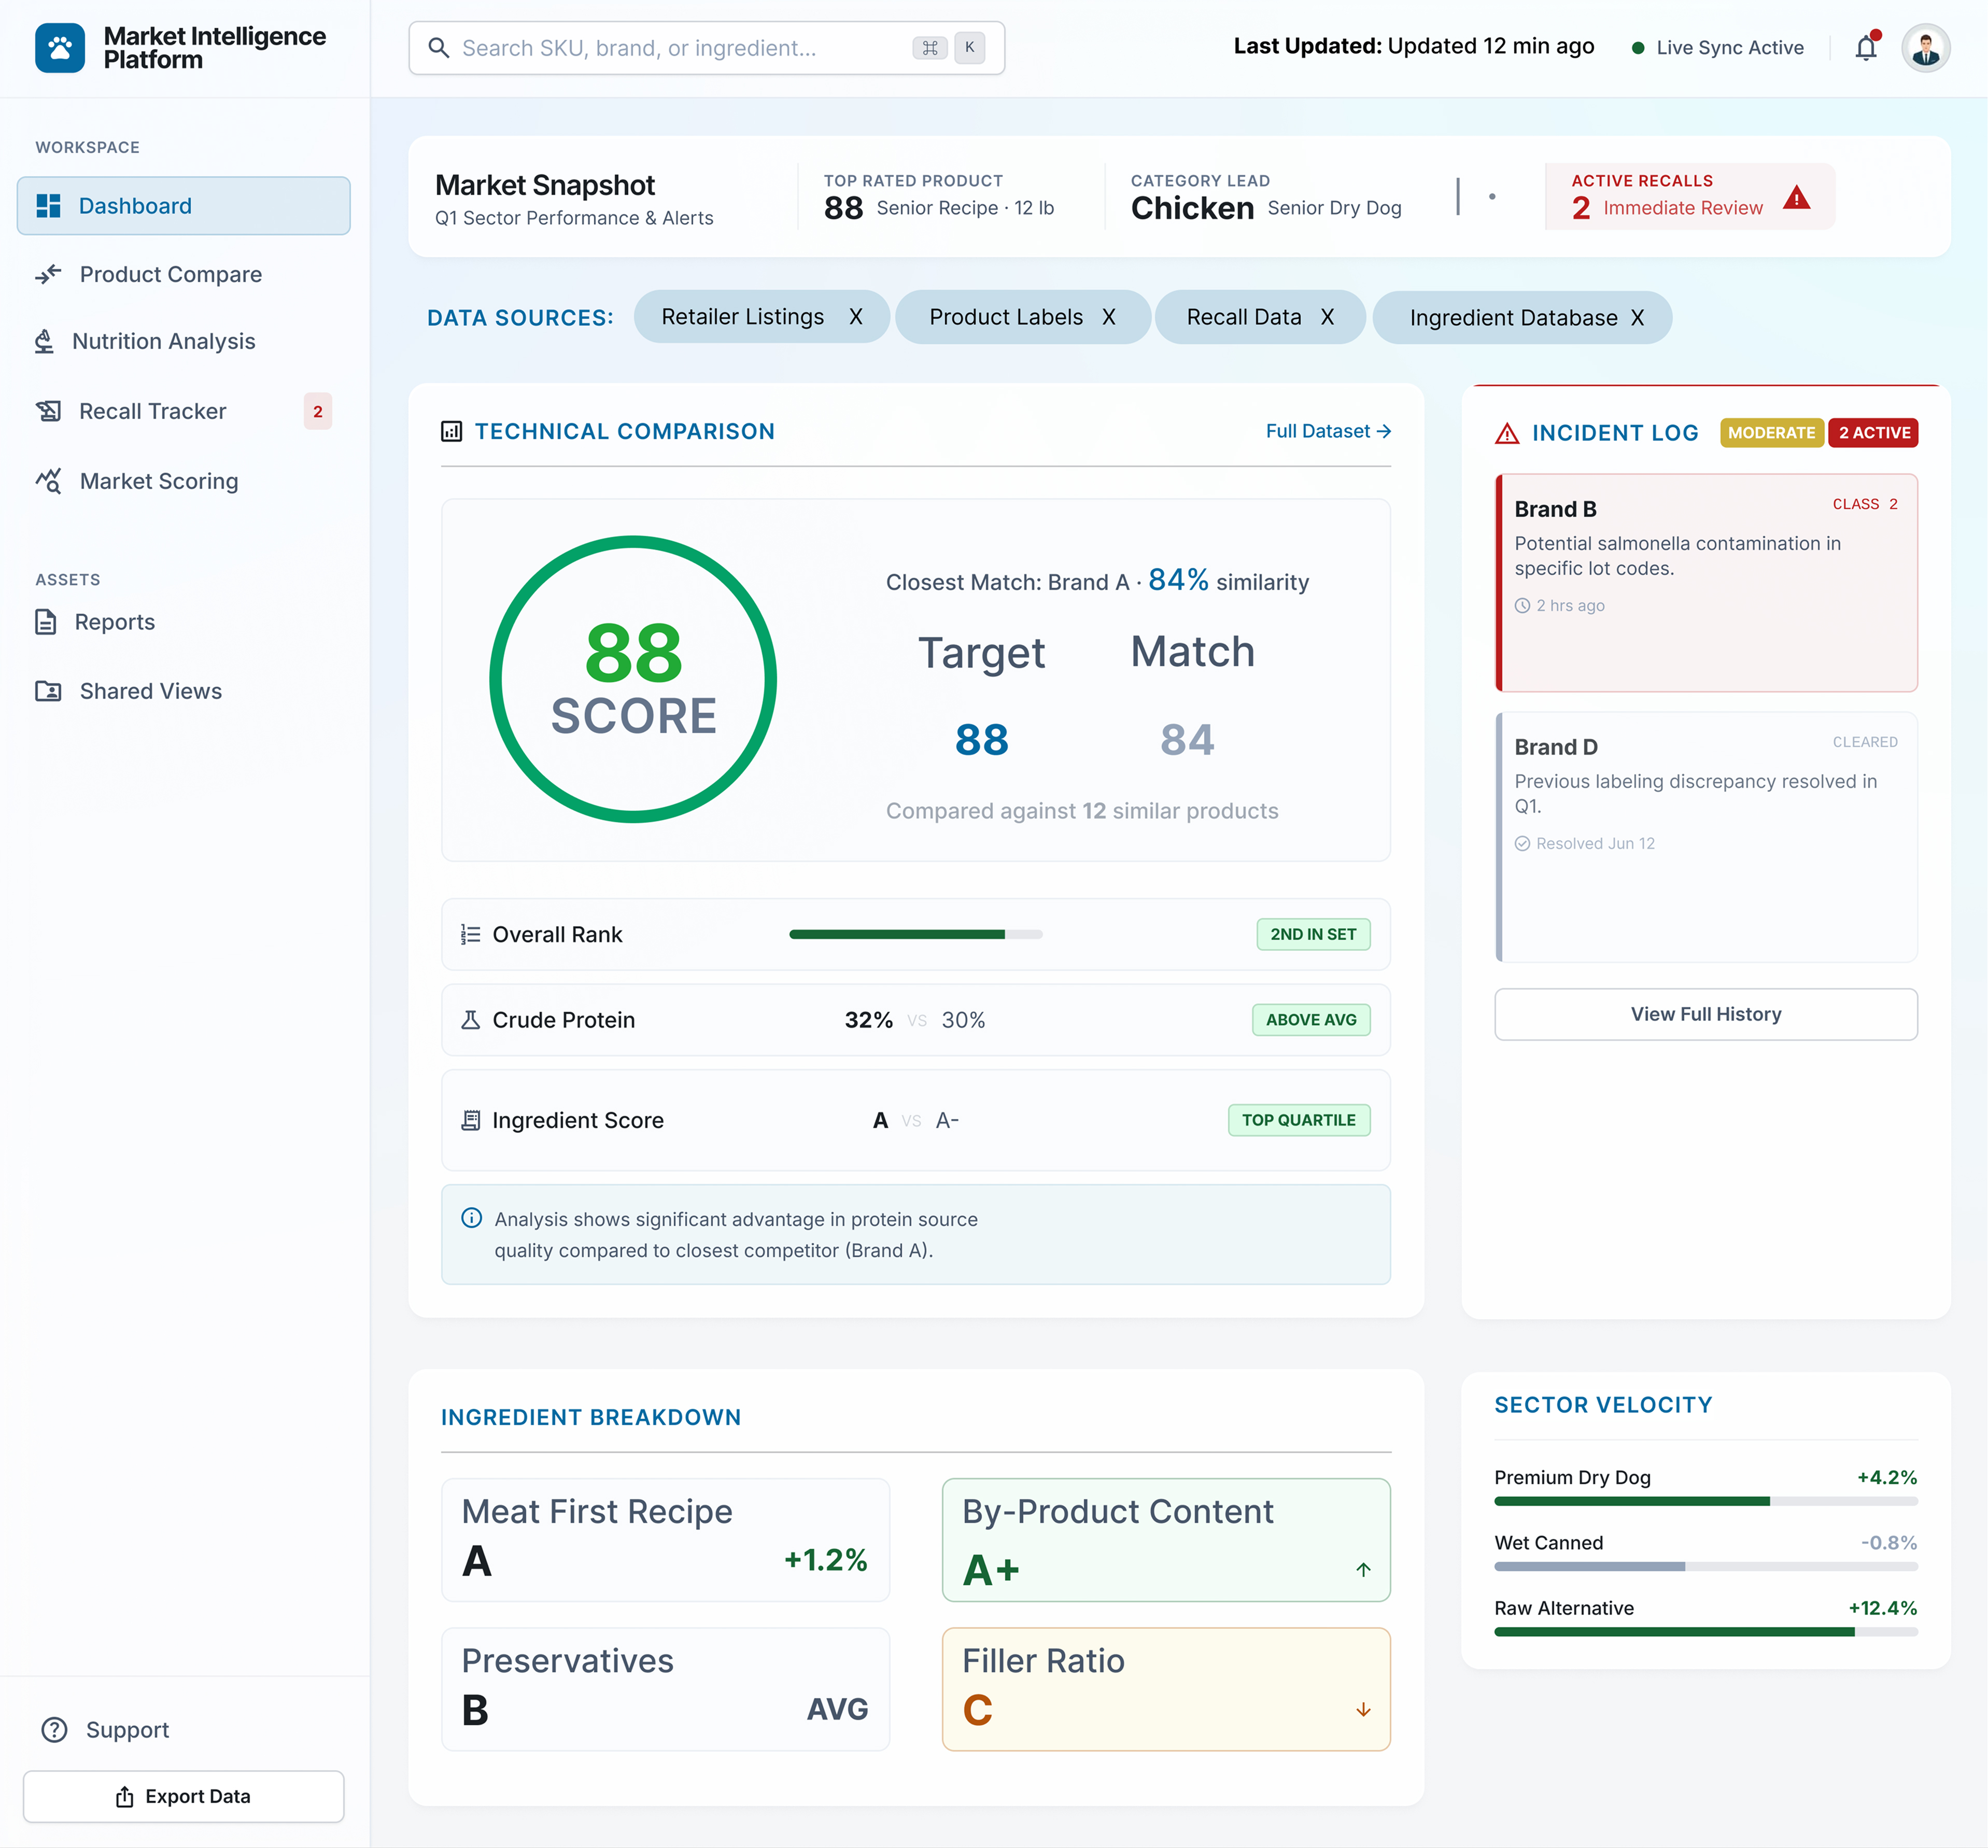The height and width of the screenshot is (1848, 1988).
Task: Click the 2ND IN SET tag
Action: tap(1313, 934)
